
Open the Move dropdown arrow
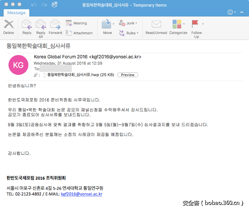pos(113,24)
